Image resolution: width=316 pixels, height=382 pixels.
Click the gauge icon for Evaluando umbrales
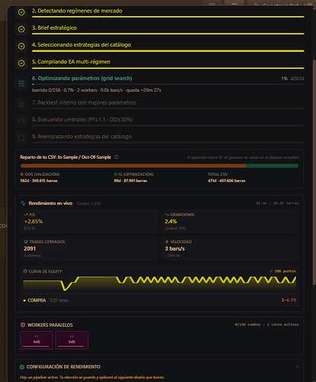[x=21, y=121]
